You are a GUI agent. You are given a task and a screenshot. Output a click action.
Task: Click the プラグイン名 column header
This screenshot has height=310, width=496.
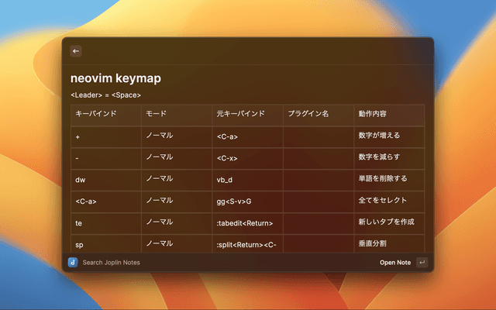pyautogui.click(x=308, y=114)
